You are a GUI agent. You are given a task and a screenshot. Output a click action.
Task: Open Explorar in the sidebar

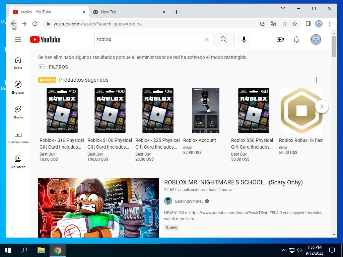pos(18,88)
